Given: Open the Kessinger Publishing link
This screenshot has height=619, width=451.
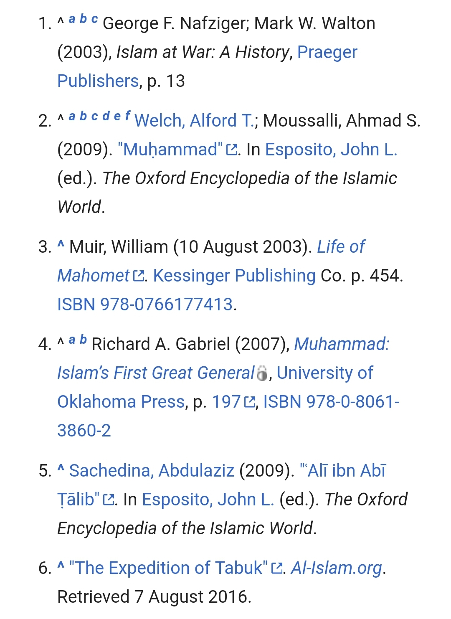Looking at the screenshot, I should 234,276.
